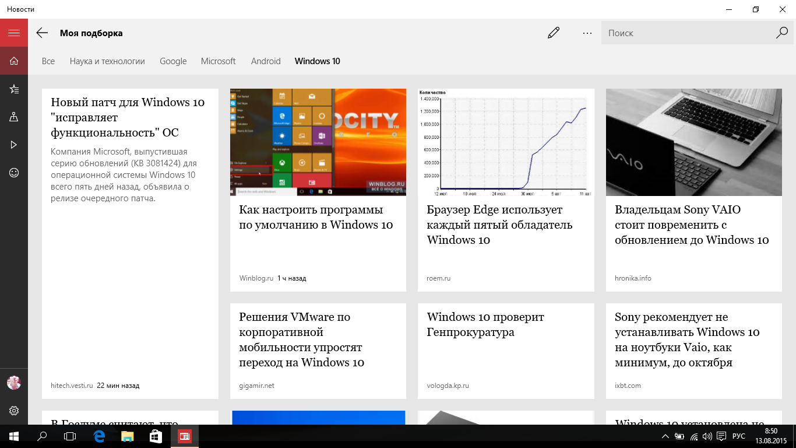Image resolution: width=796 pixels, height=448 pixels.
Task: Switch to the Наука и технологии tab
Action: [x=107, y=61]
